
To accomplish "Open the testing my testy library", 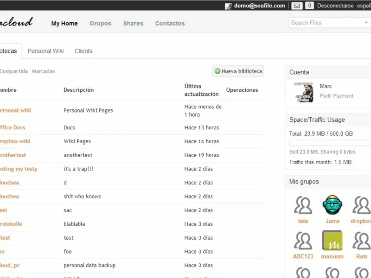I will 19,169.
